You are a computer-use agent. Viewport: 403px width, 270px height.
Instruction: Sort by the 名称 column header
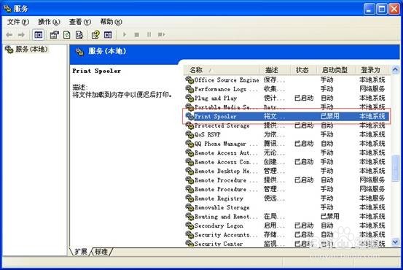(x=222, y=70)
